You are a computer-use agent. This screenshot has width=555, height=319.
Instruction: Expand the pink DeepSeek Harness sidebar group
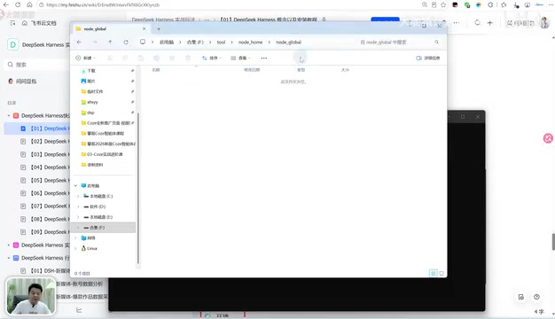coord(9,245)
